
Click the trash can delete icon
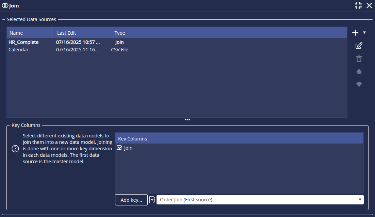[359, 59]
